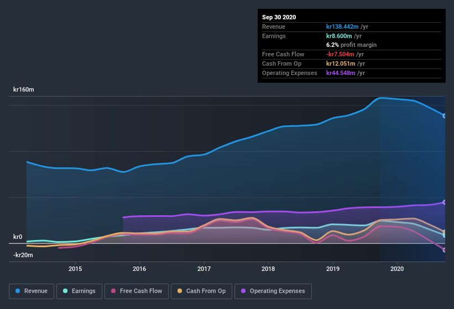Toggle the Operating Expenses legend button

click(273, 291)
